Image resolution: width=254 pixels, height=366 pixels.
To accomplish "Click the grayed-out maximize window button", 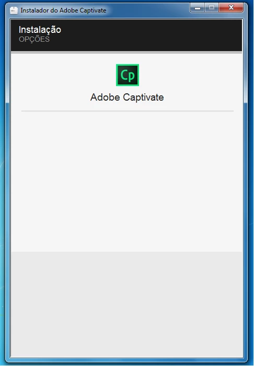I will click(212, 8).
